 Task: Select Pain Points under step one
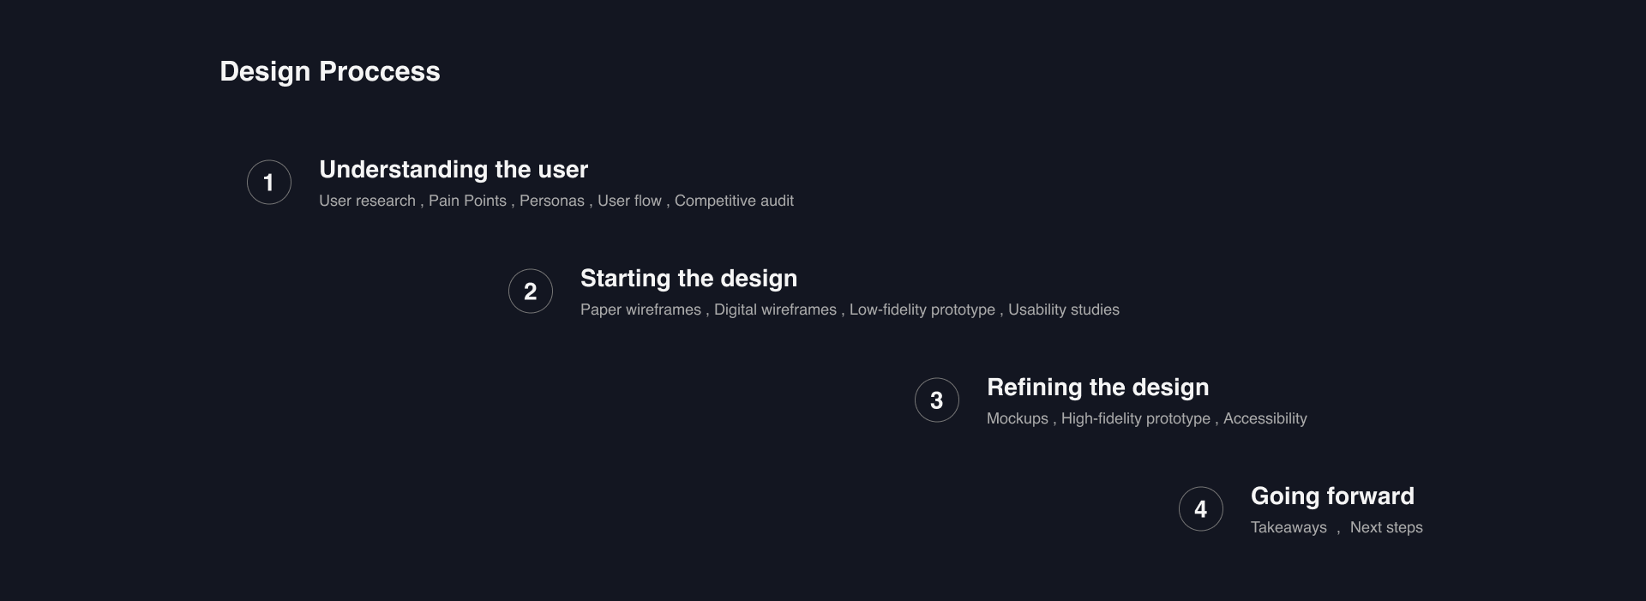pyautogui.click(x=467, y=201)
